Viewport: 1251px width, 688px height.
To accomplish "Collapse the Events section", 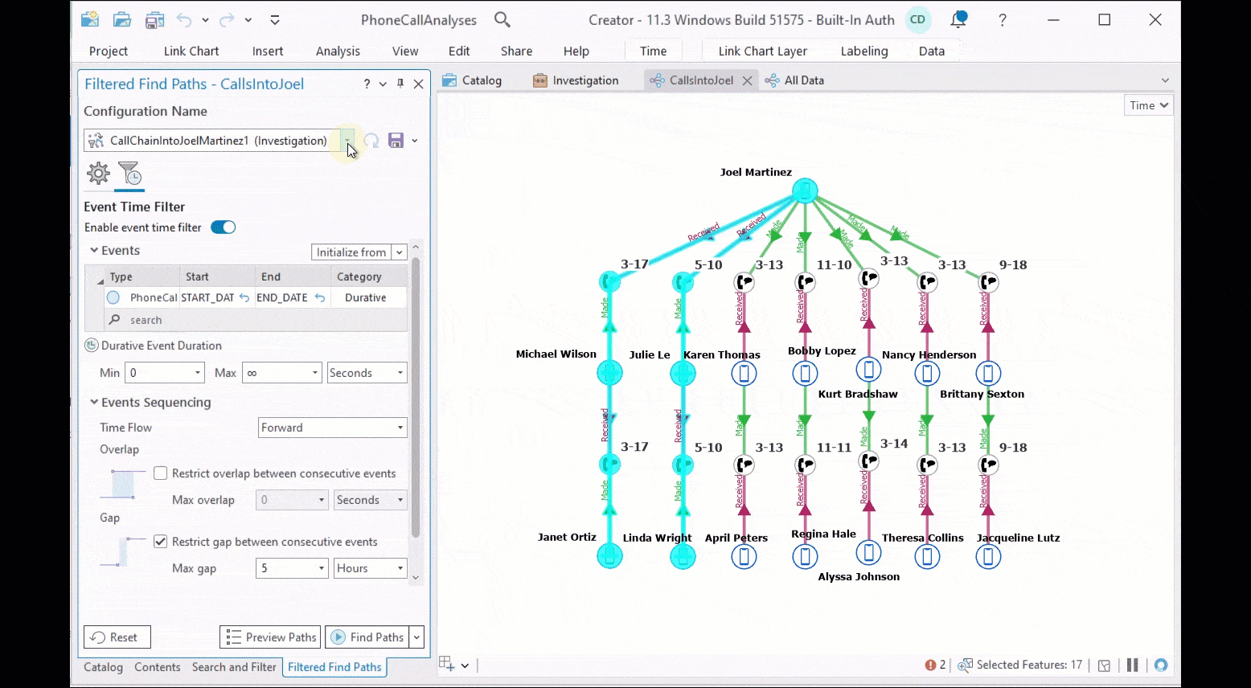I will coord(94,251).
